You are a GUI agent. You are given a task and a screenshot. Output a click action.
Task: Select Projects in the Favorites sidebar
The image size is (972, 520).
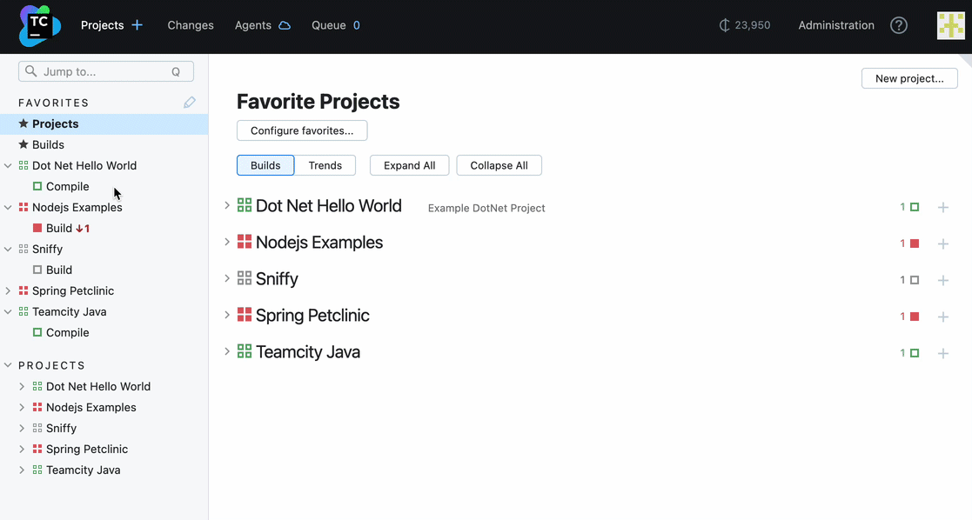click(104, 123)
